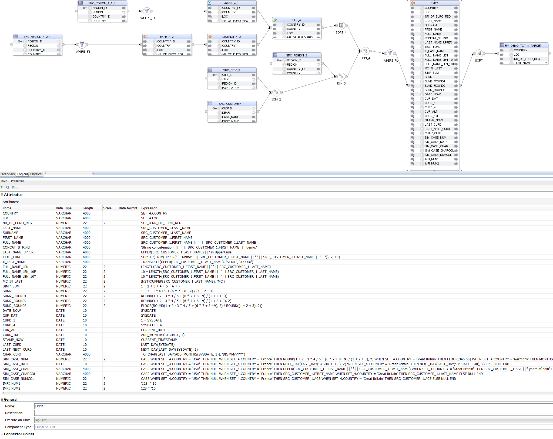This screenshot has height=439, width=553.
Task: Click the AGGR_4_1 sigma aggregate icon
Action: tap(210, 3)
